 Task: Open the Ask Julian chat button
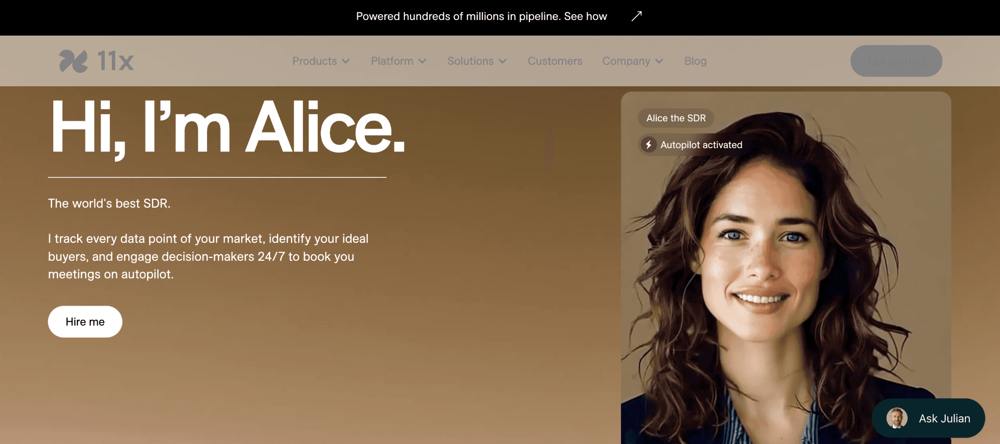[928, 418]
